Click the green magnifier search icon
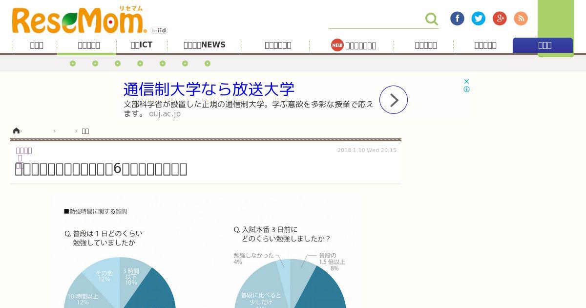Viewport: 586px width, 308px height. pos(432,19)
